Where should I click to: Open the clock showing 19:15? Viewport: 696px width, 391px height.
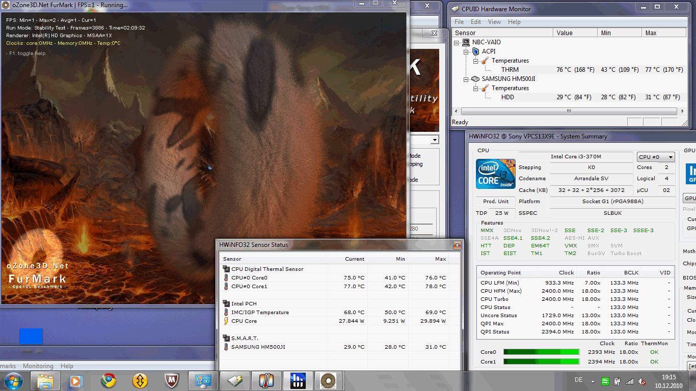pos(669,381)
